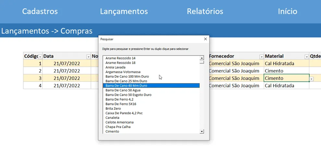Open the Lançamentos menu

click(x=124, y=11)
